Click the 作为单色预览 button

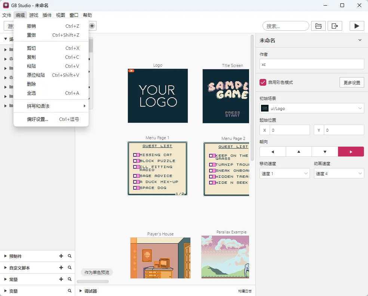pyautogui.click(x=97, y=272)
